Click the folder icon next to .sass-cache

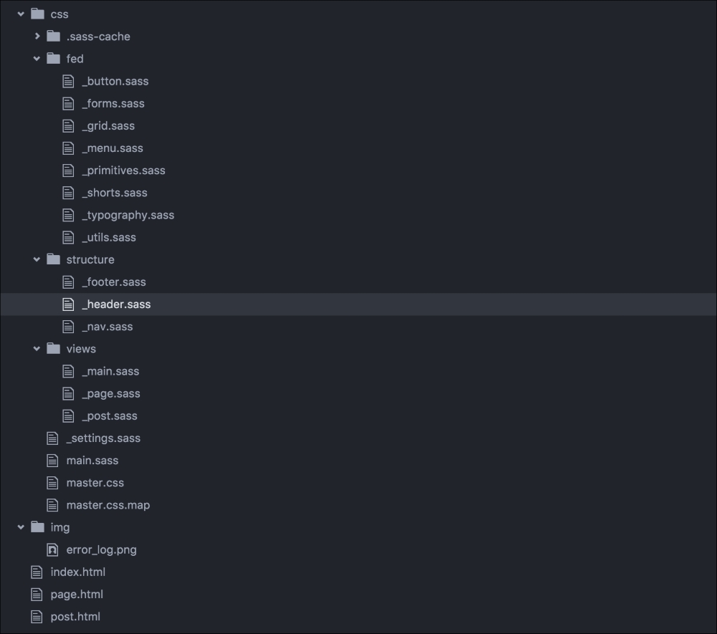(53, 36)
